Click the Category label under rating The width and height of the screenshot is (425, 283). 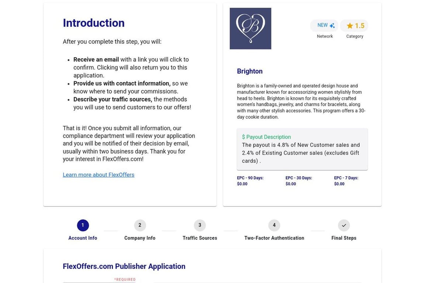pos(355,36)
